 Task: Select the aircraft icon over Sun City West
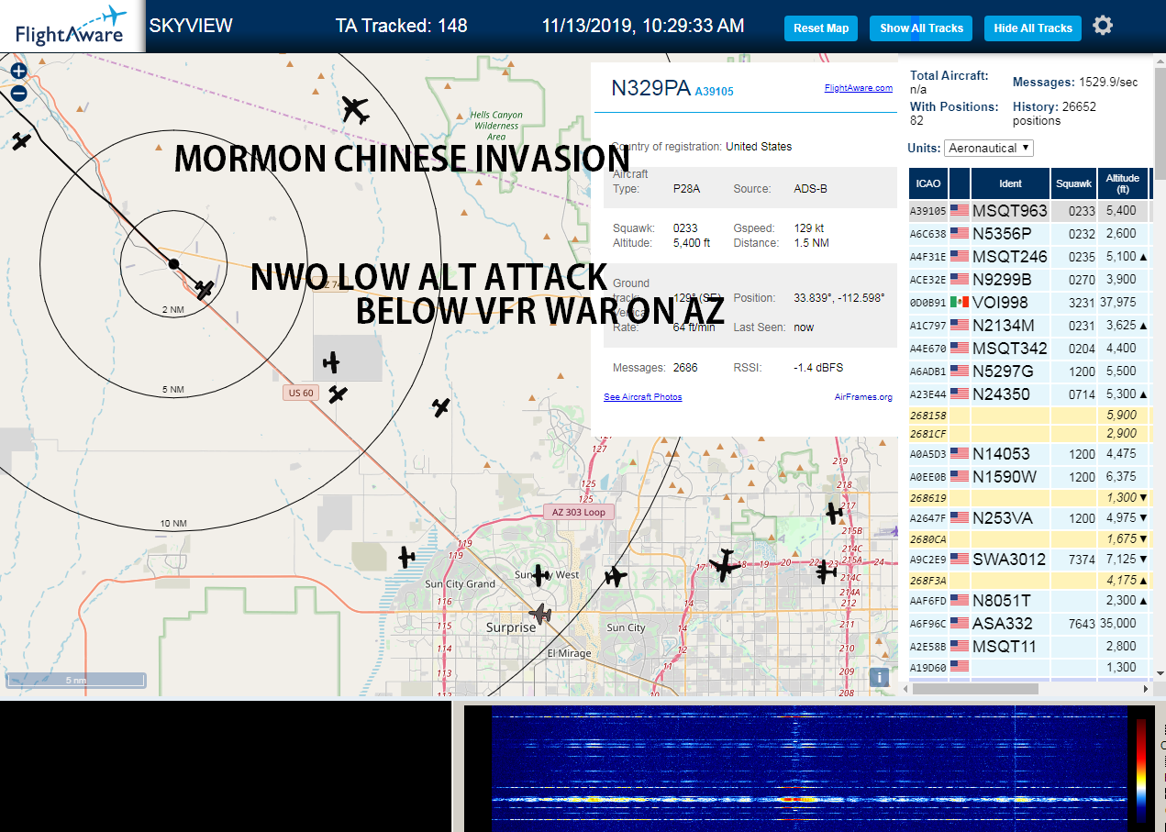tap(541, 576)
